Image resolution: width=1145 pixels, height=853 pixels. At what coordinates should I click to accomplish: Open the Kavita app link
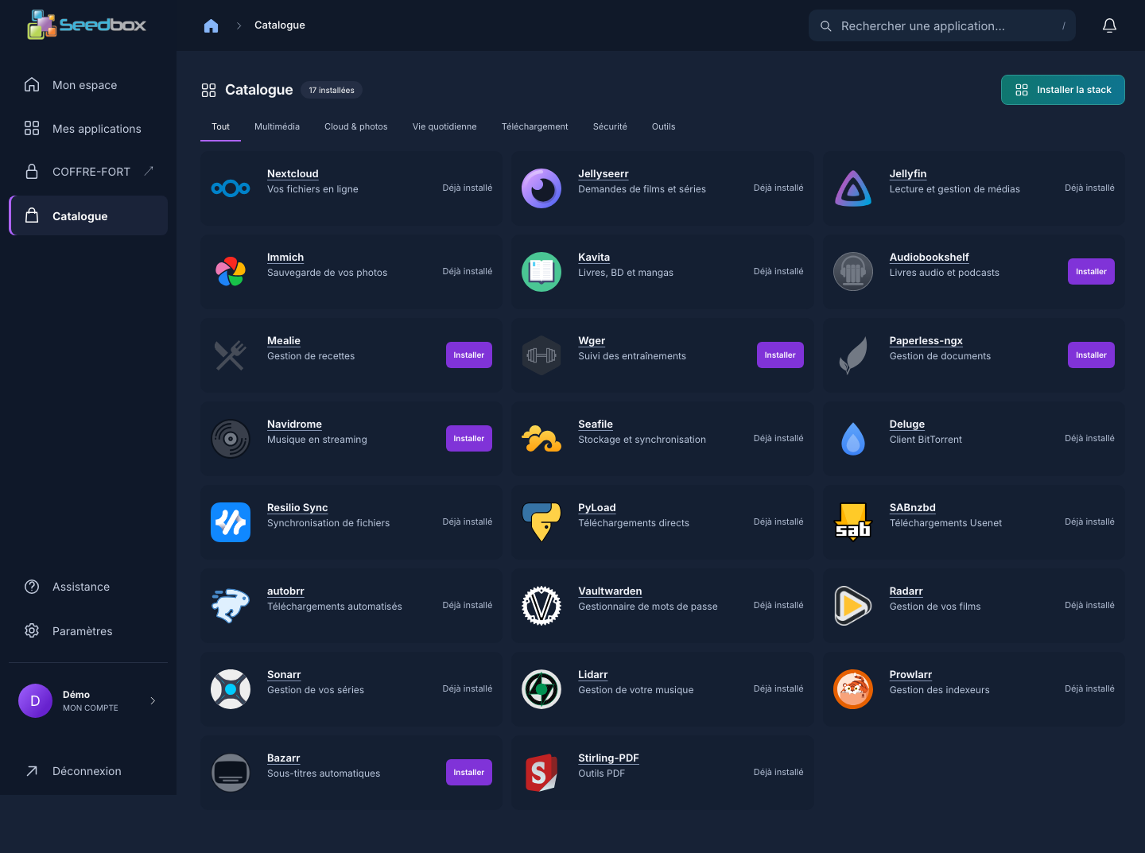(x=593, y=258)
